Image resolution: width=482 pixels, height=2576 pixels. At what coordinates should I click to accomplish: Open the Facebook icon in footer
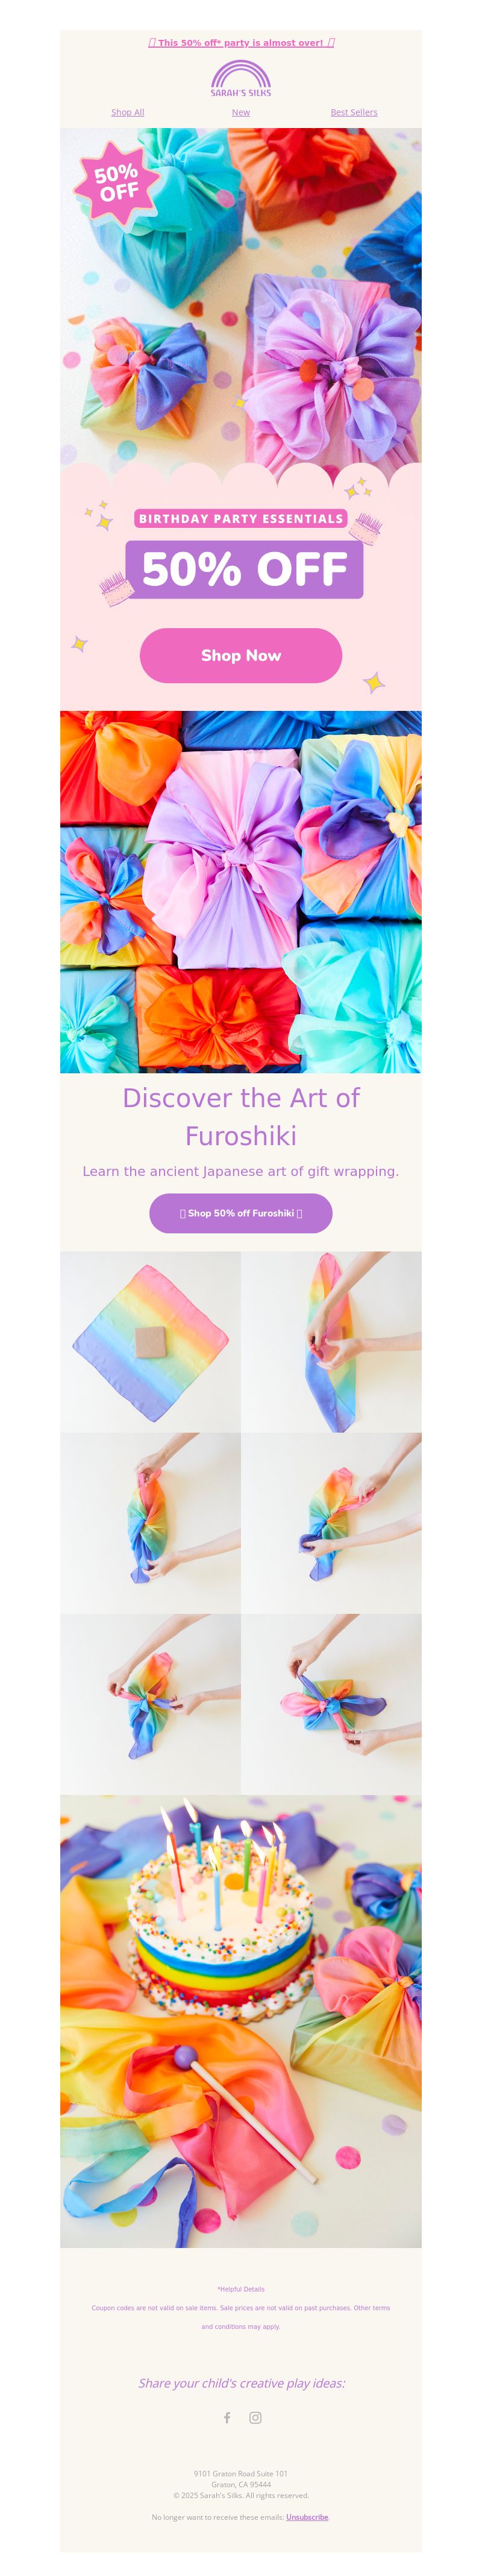click(227, 2417)
